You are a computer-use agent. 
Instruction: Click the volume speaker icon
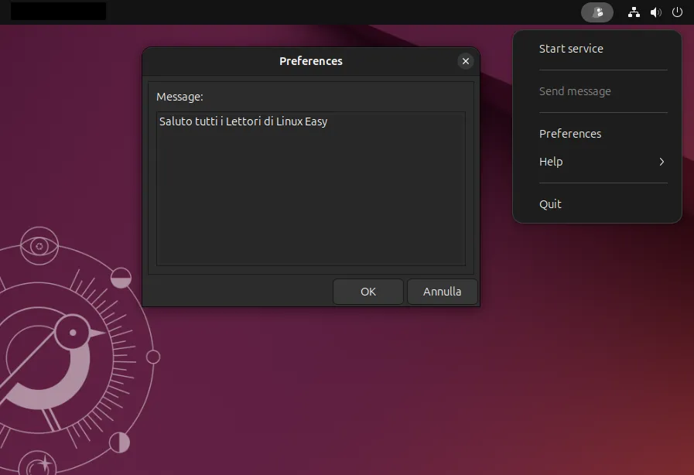[x=656, y=12]
